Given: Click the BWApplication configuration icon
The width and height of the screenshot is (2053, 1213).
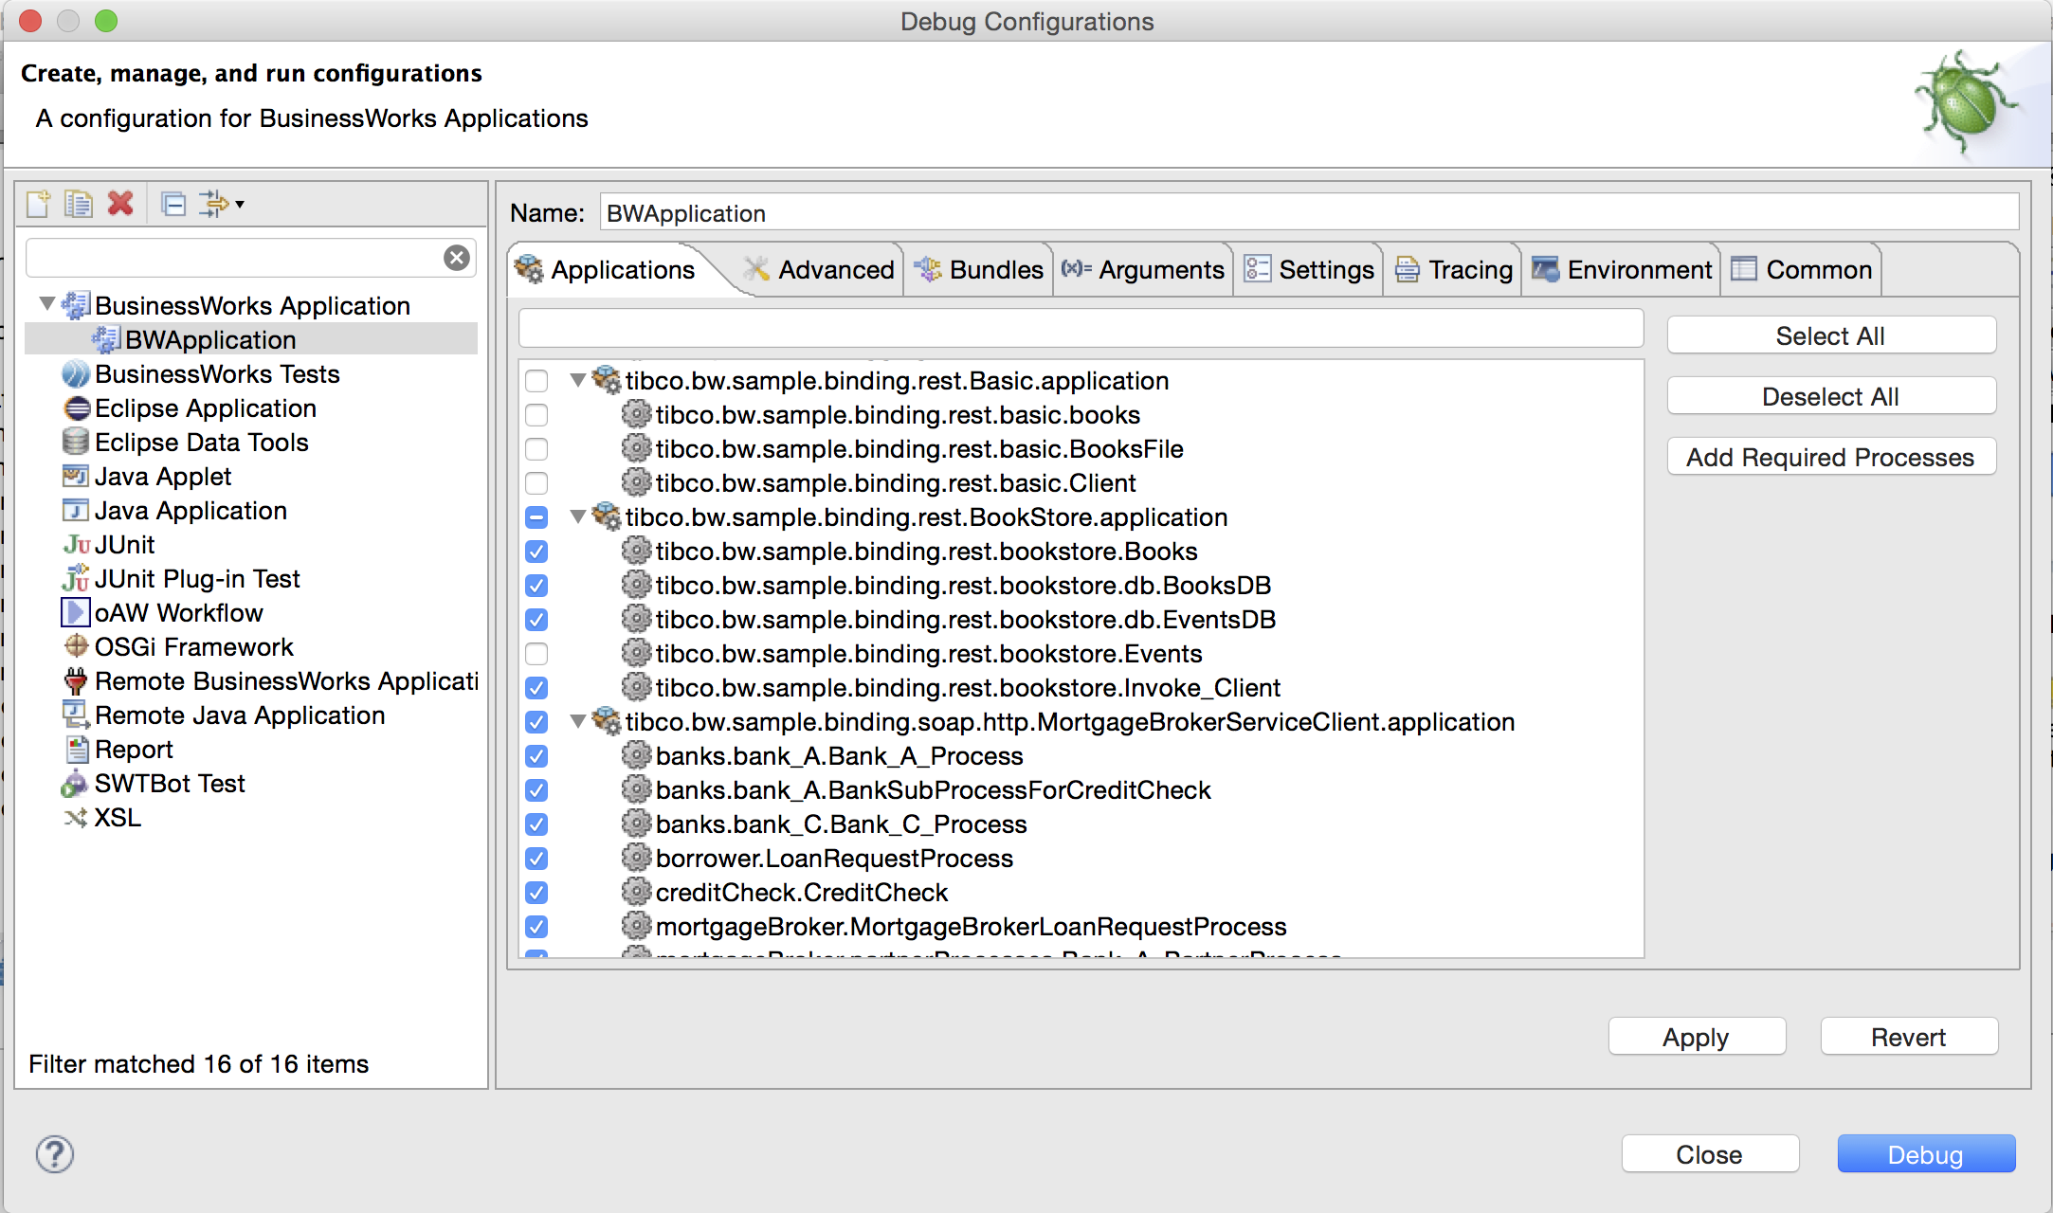Looking at the screenshot, I should [106, 339].
